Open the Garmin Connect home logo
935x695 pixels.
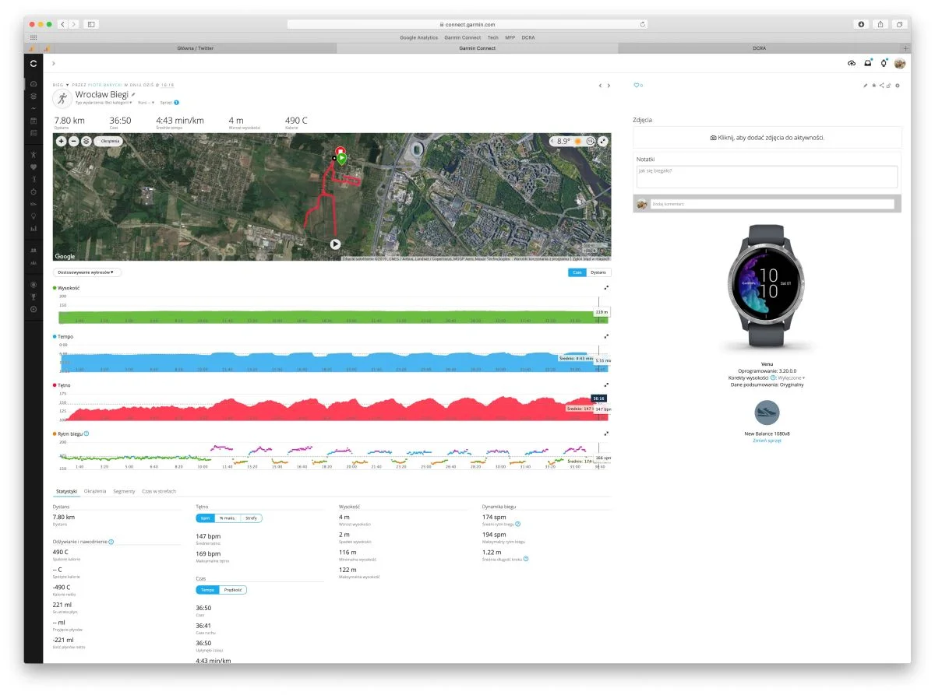click(x=34, y=63)
